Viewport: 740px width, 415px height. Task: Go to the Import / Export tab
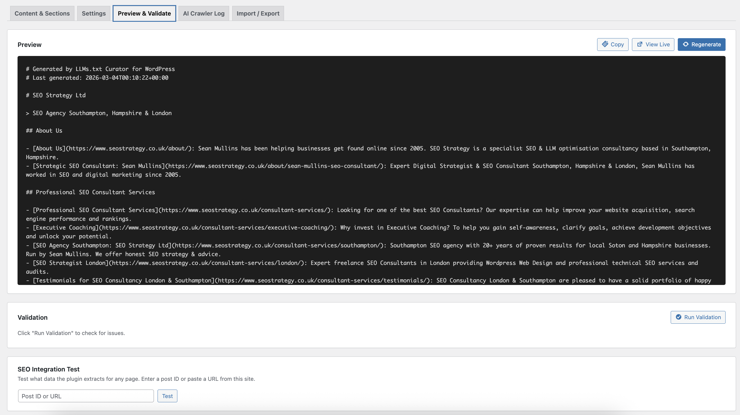258,14
